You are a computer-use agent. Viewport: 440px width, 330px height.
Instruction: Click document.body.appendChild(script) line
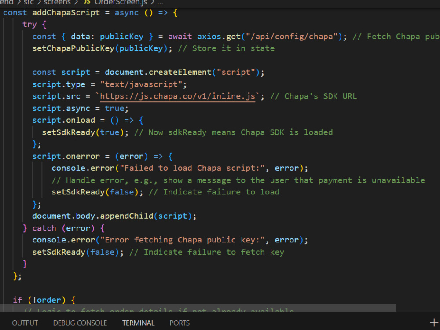tap(114, 216)
